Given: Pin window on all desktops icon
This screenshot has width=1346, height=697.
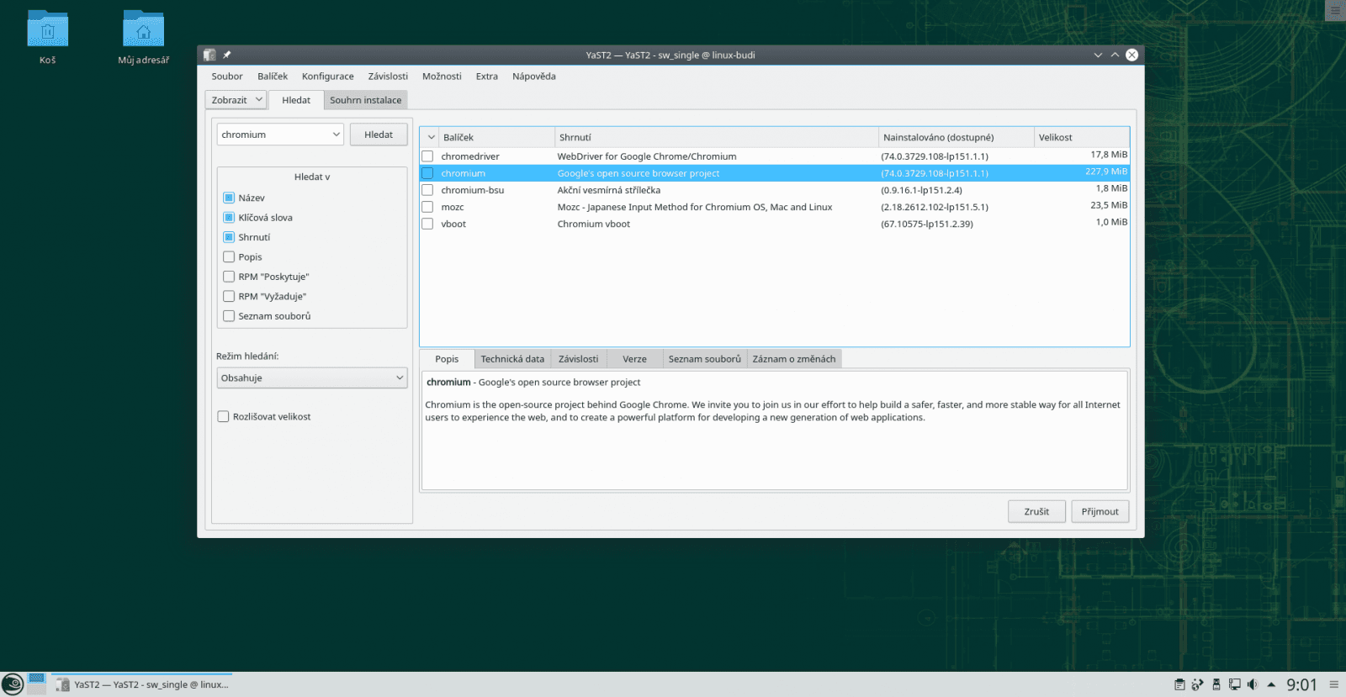Looking at the screenshot, I should [226, 55].
